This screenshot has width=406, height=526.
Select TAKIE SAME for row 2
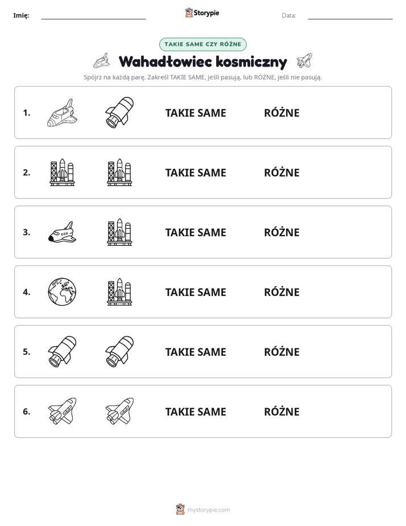coord(196,172)
